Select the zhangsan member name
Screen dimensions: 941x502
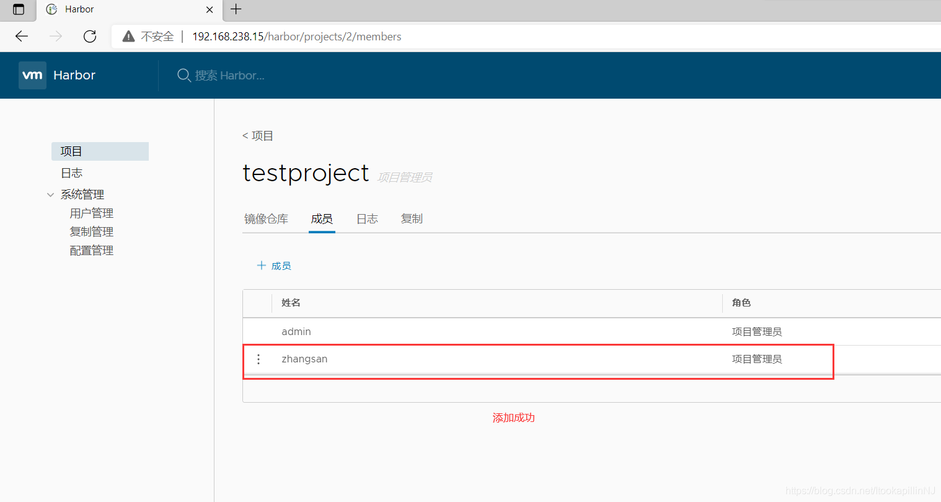coord(304,359)
